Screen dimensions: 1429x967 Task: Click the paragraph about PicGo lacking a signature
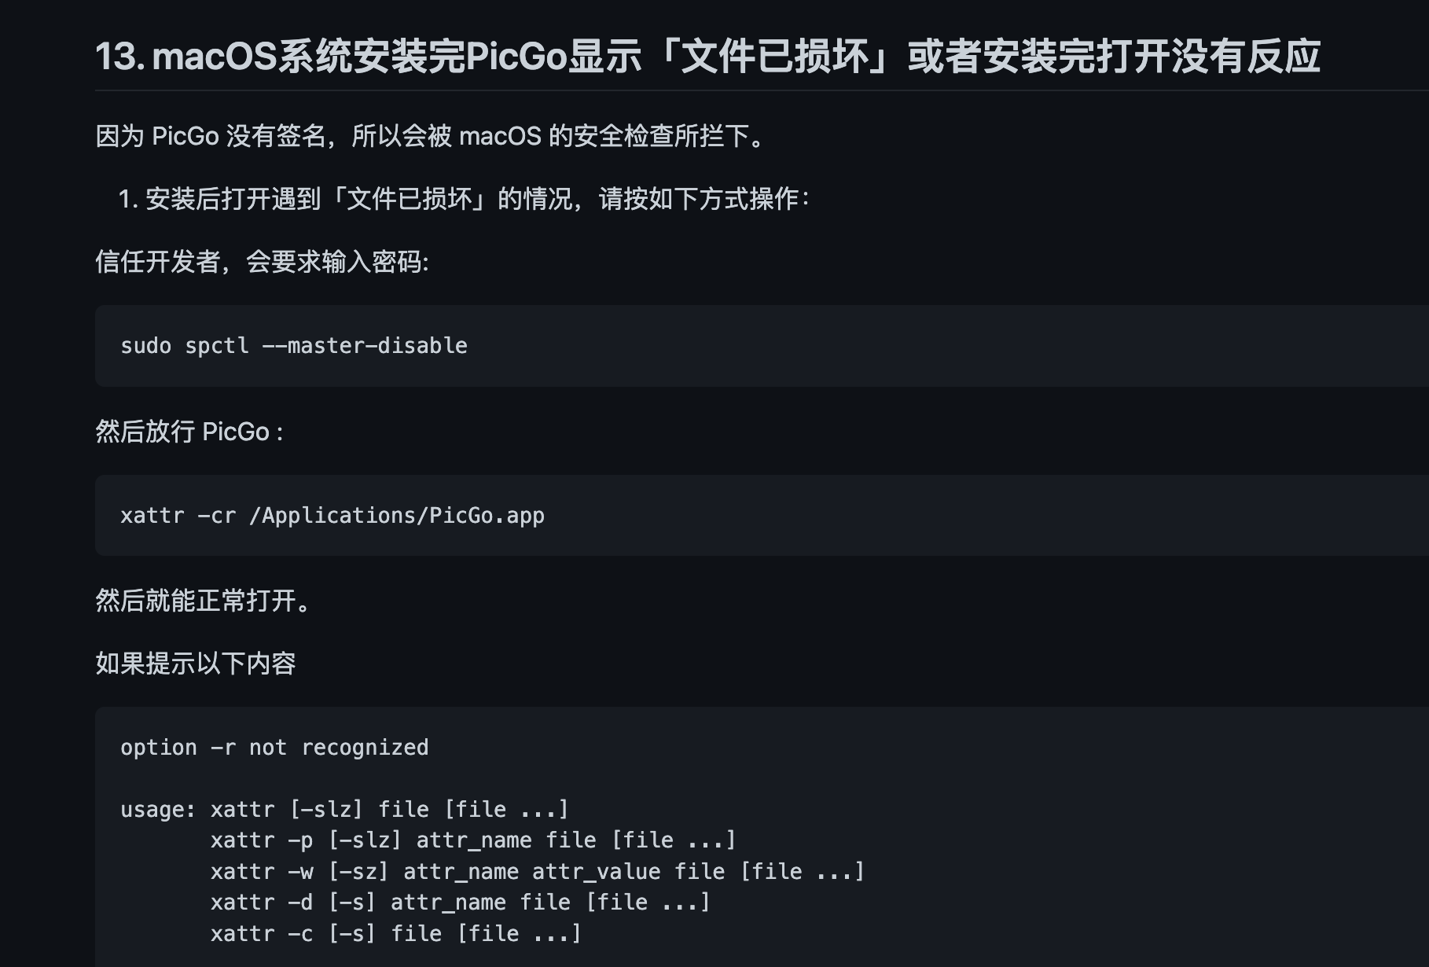click(431, 136)
